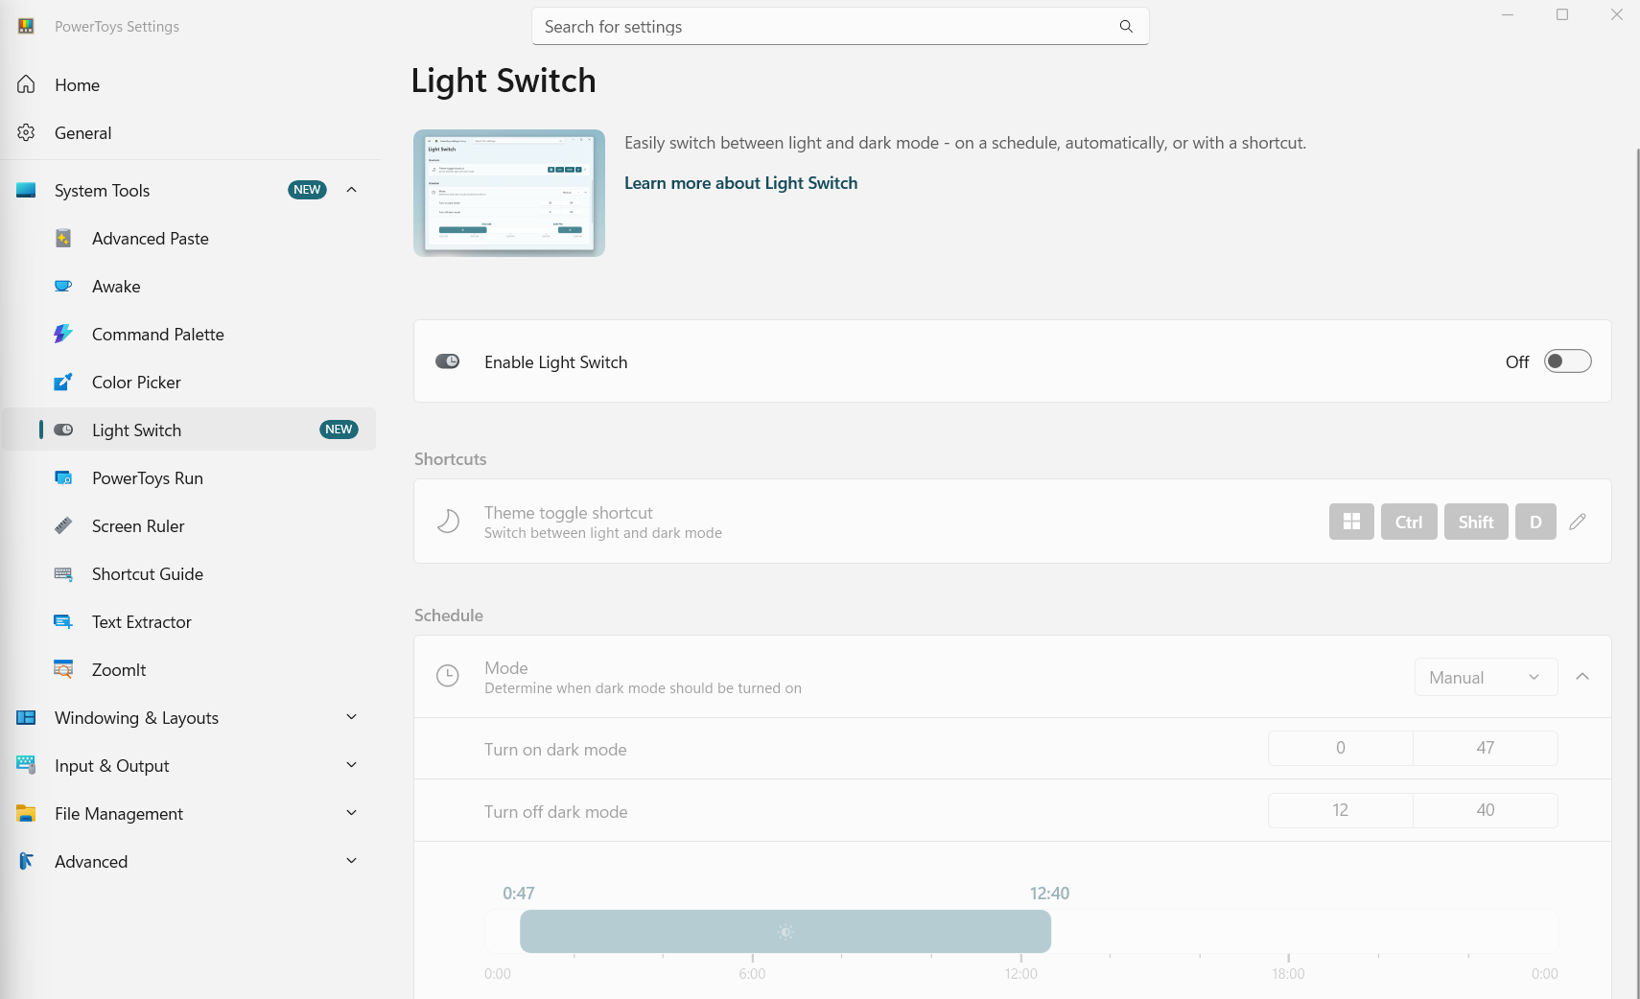
Task: Click the Light Switch preview thumbnail
Action: (509, 193)
